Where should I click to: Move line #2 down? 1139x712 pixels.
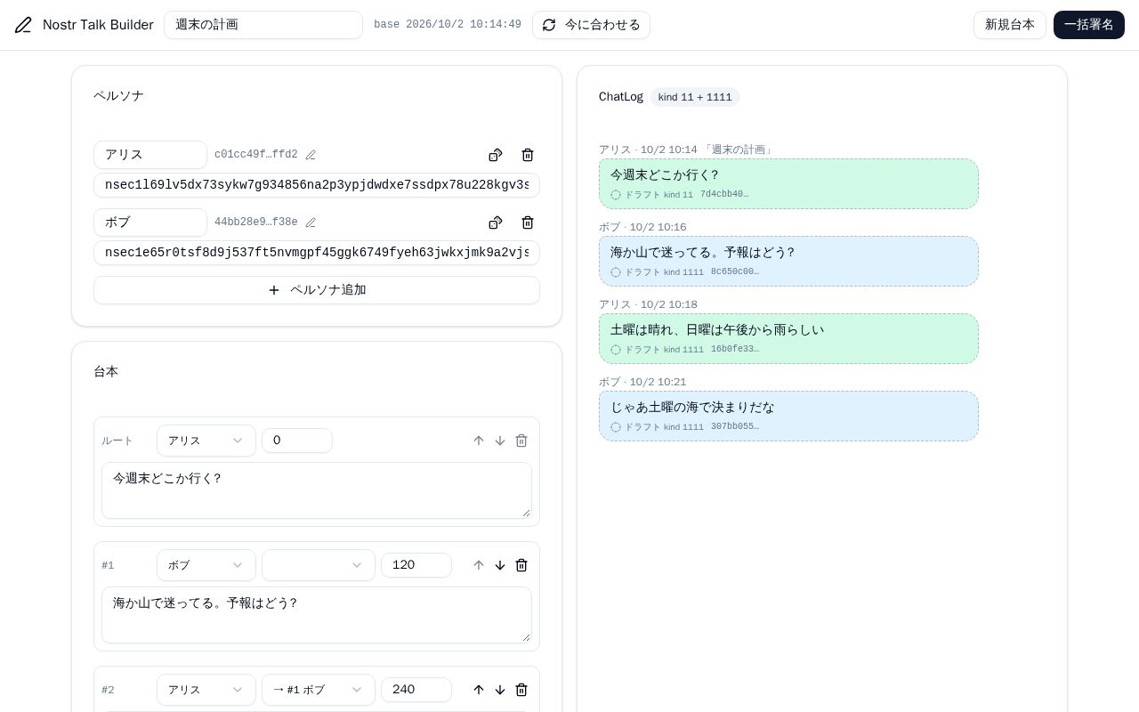(x=500, y=690)
